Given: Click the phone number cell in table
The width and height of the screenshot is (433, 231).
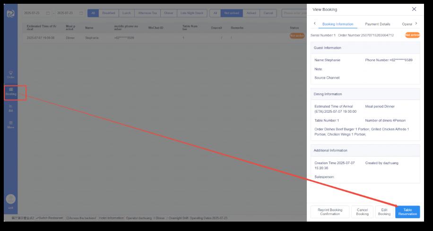Looking at the screenshot, I should (x=124, y=38).
